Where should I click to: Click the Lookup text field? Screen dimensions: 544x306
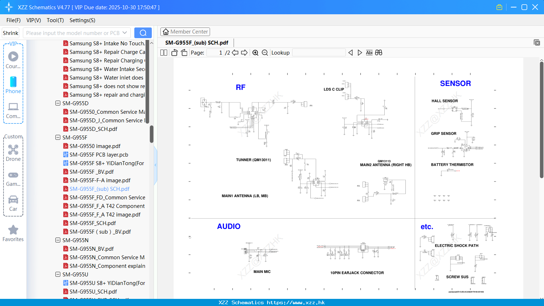point(319,53)
